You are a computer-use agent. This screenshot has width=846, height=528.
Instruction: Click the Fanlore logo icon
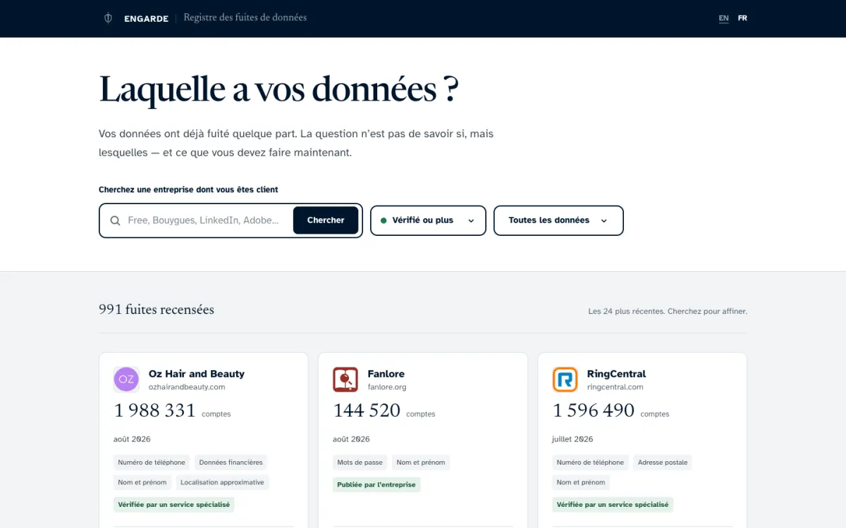pos(345,379)
